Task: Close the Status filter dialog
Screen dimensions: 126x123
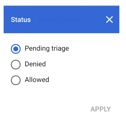Action: [109, 20]
